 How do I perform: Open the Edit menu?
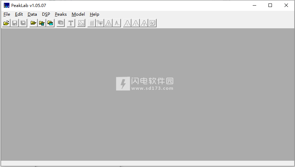[x=19, y=14]
